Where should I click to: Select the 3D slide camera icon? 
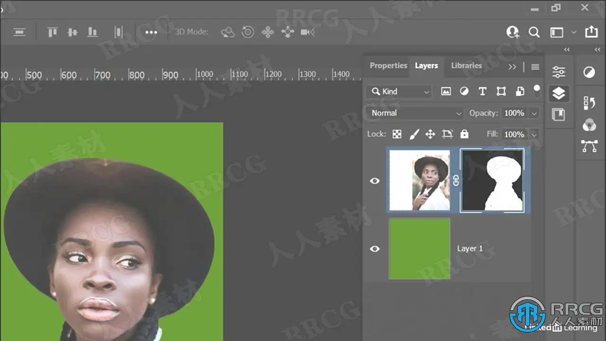coord(287,32)
